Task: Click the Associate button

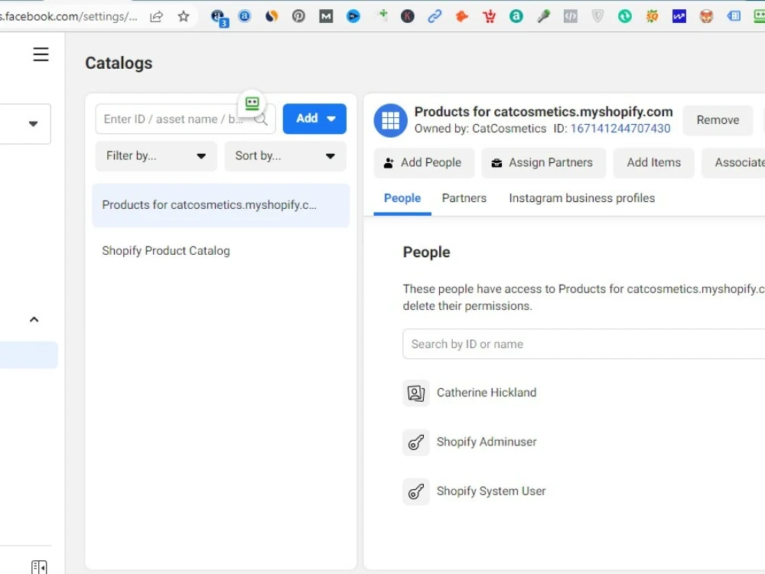Action: (x=734, y=162)
